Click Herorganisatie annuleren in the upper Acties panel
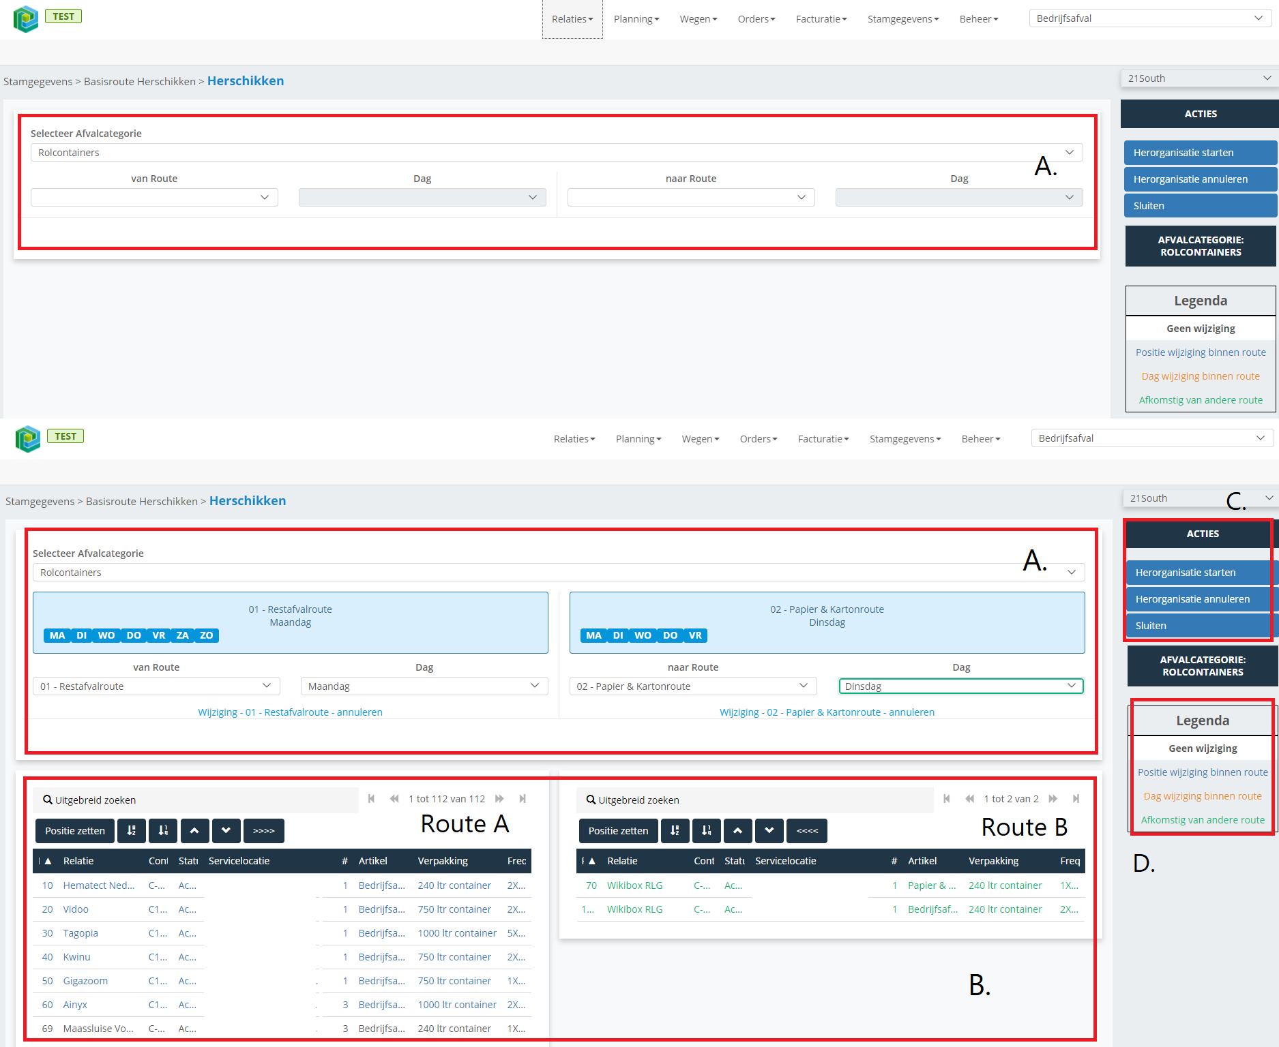This screenshot has width=1279, height=1047. tap(1201, 179)
